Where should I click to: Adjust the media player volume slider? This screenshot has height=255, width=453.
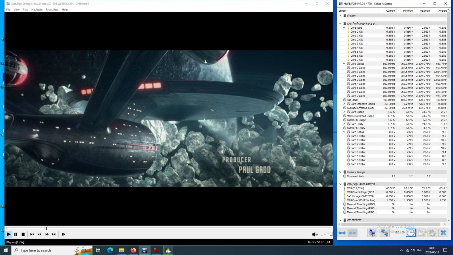[326, 234]
